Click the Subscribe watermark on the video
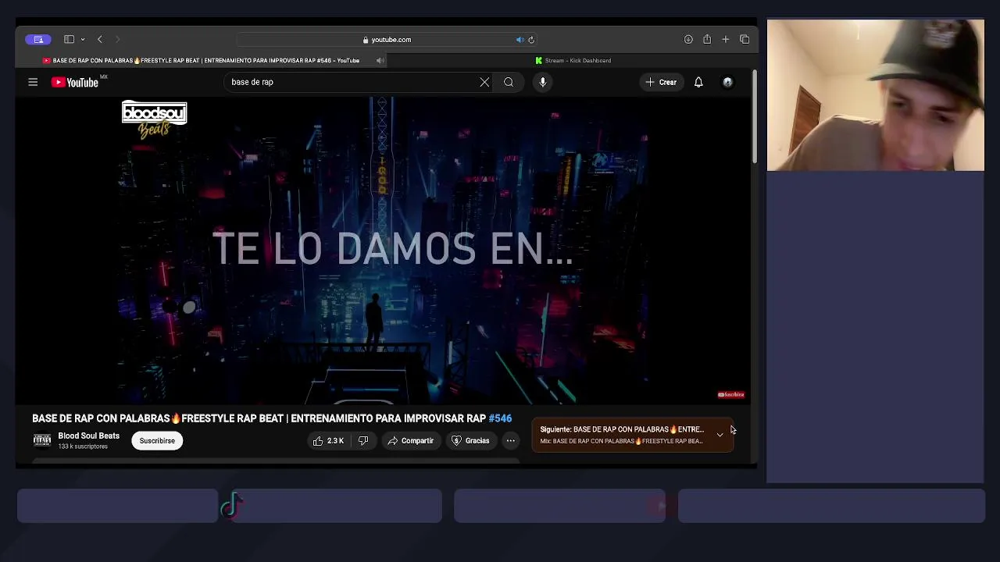 [x=731, y=395]
